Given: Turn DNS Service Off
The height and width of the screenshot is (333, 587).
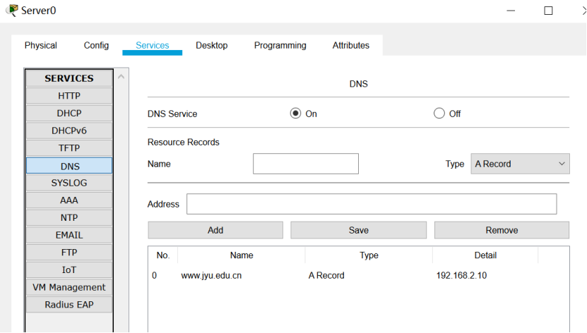Looking at the screenshot, I should (x=439, y=114).
